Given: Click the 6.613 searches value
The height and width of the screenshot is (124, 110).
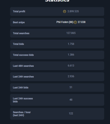Looking at the screenshot, I should 71,66.
